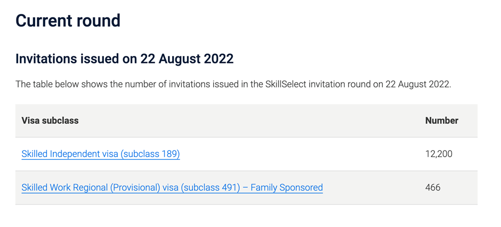
Task: Click the "Current round" main heading
Action: click(x=68, y=21)
